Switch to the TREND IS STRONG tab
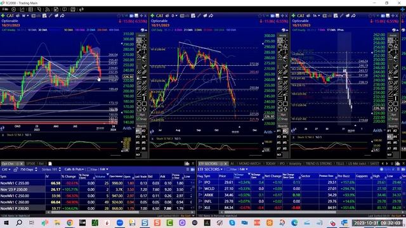The height and width of the screenshot is (228, 406). pos(318,163)
